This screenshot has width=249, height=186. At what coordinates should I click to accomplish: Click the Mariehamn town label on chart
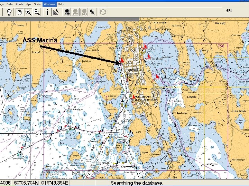pyautogui.click(x=144, y=96)
